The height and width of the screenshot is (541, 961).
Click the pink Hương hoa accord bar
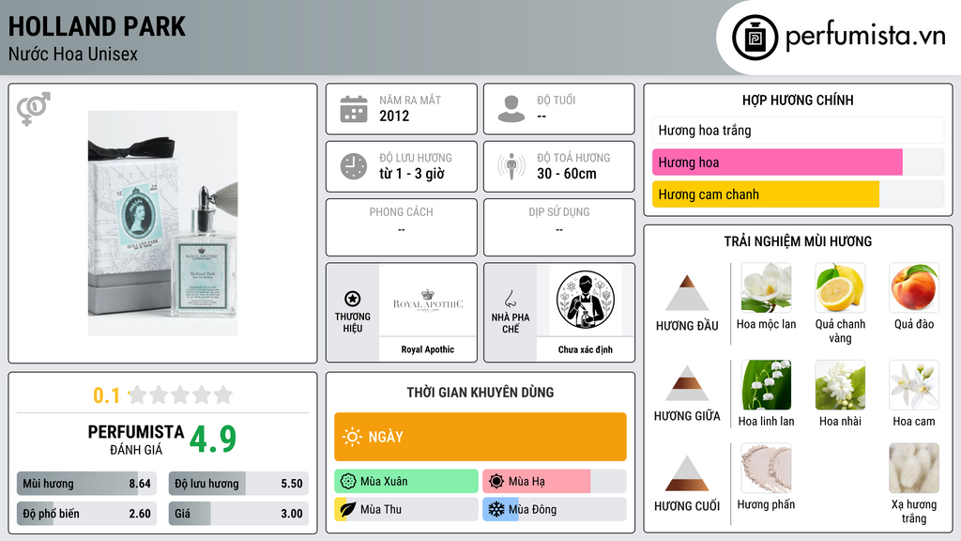click(x=798, y=162)
